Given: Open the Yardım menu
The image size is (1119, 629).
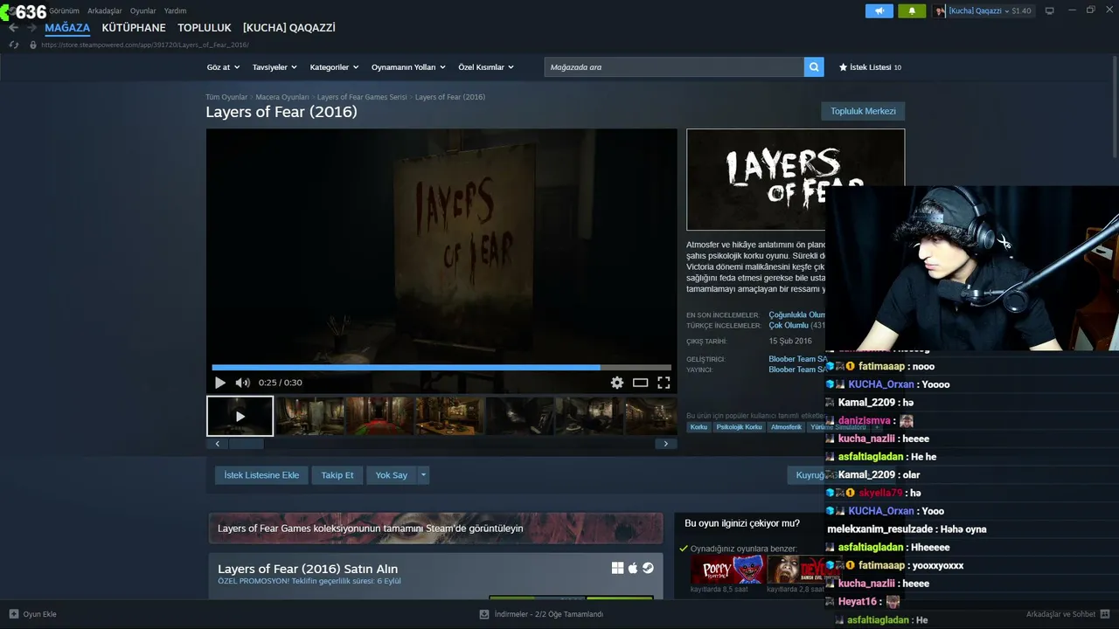Looking at the screenshot, I should tap(175, 10).
